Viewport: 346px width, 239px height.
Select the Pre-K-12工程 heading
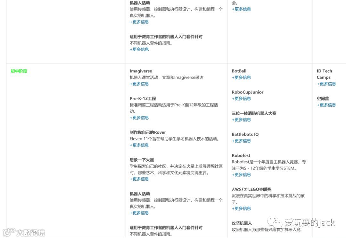coord(143,98)
